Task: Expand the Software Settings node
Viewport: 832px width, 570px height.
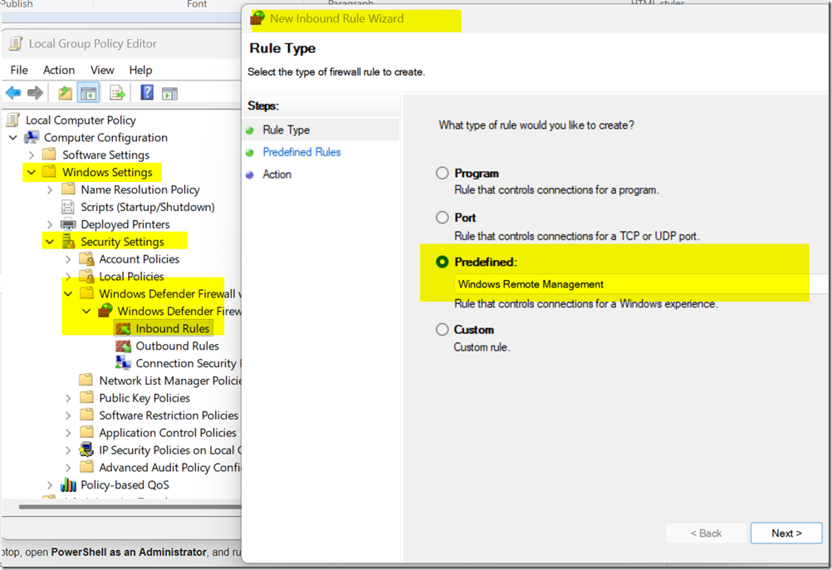Action: click(32, 155)
